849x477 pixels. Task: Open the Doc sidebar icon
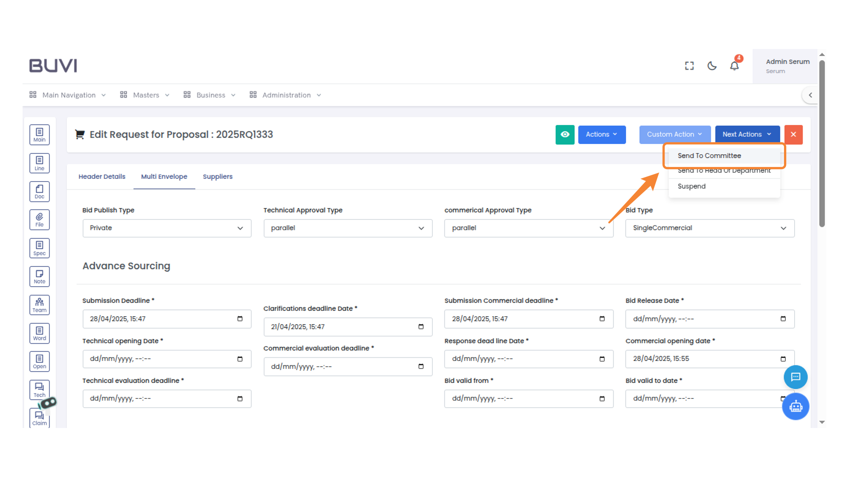tap(39, 192)
